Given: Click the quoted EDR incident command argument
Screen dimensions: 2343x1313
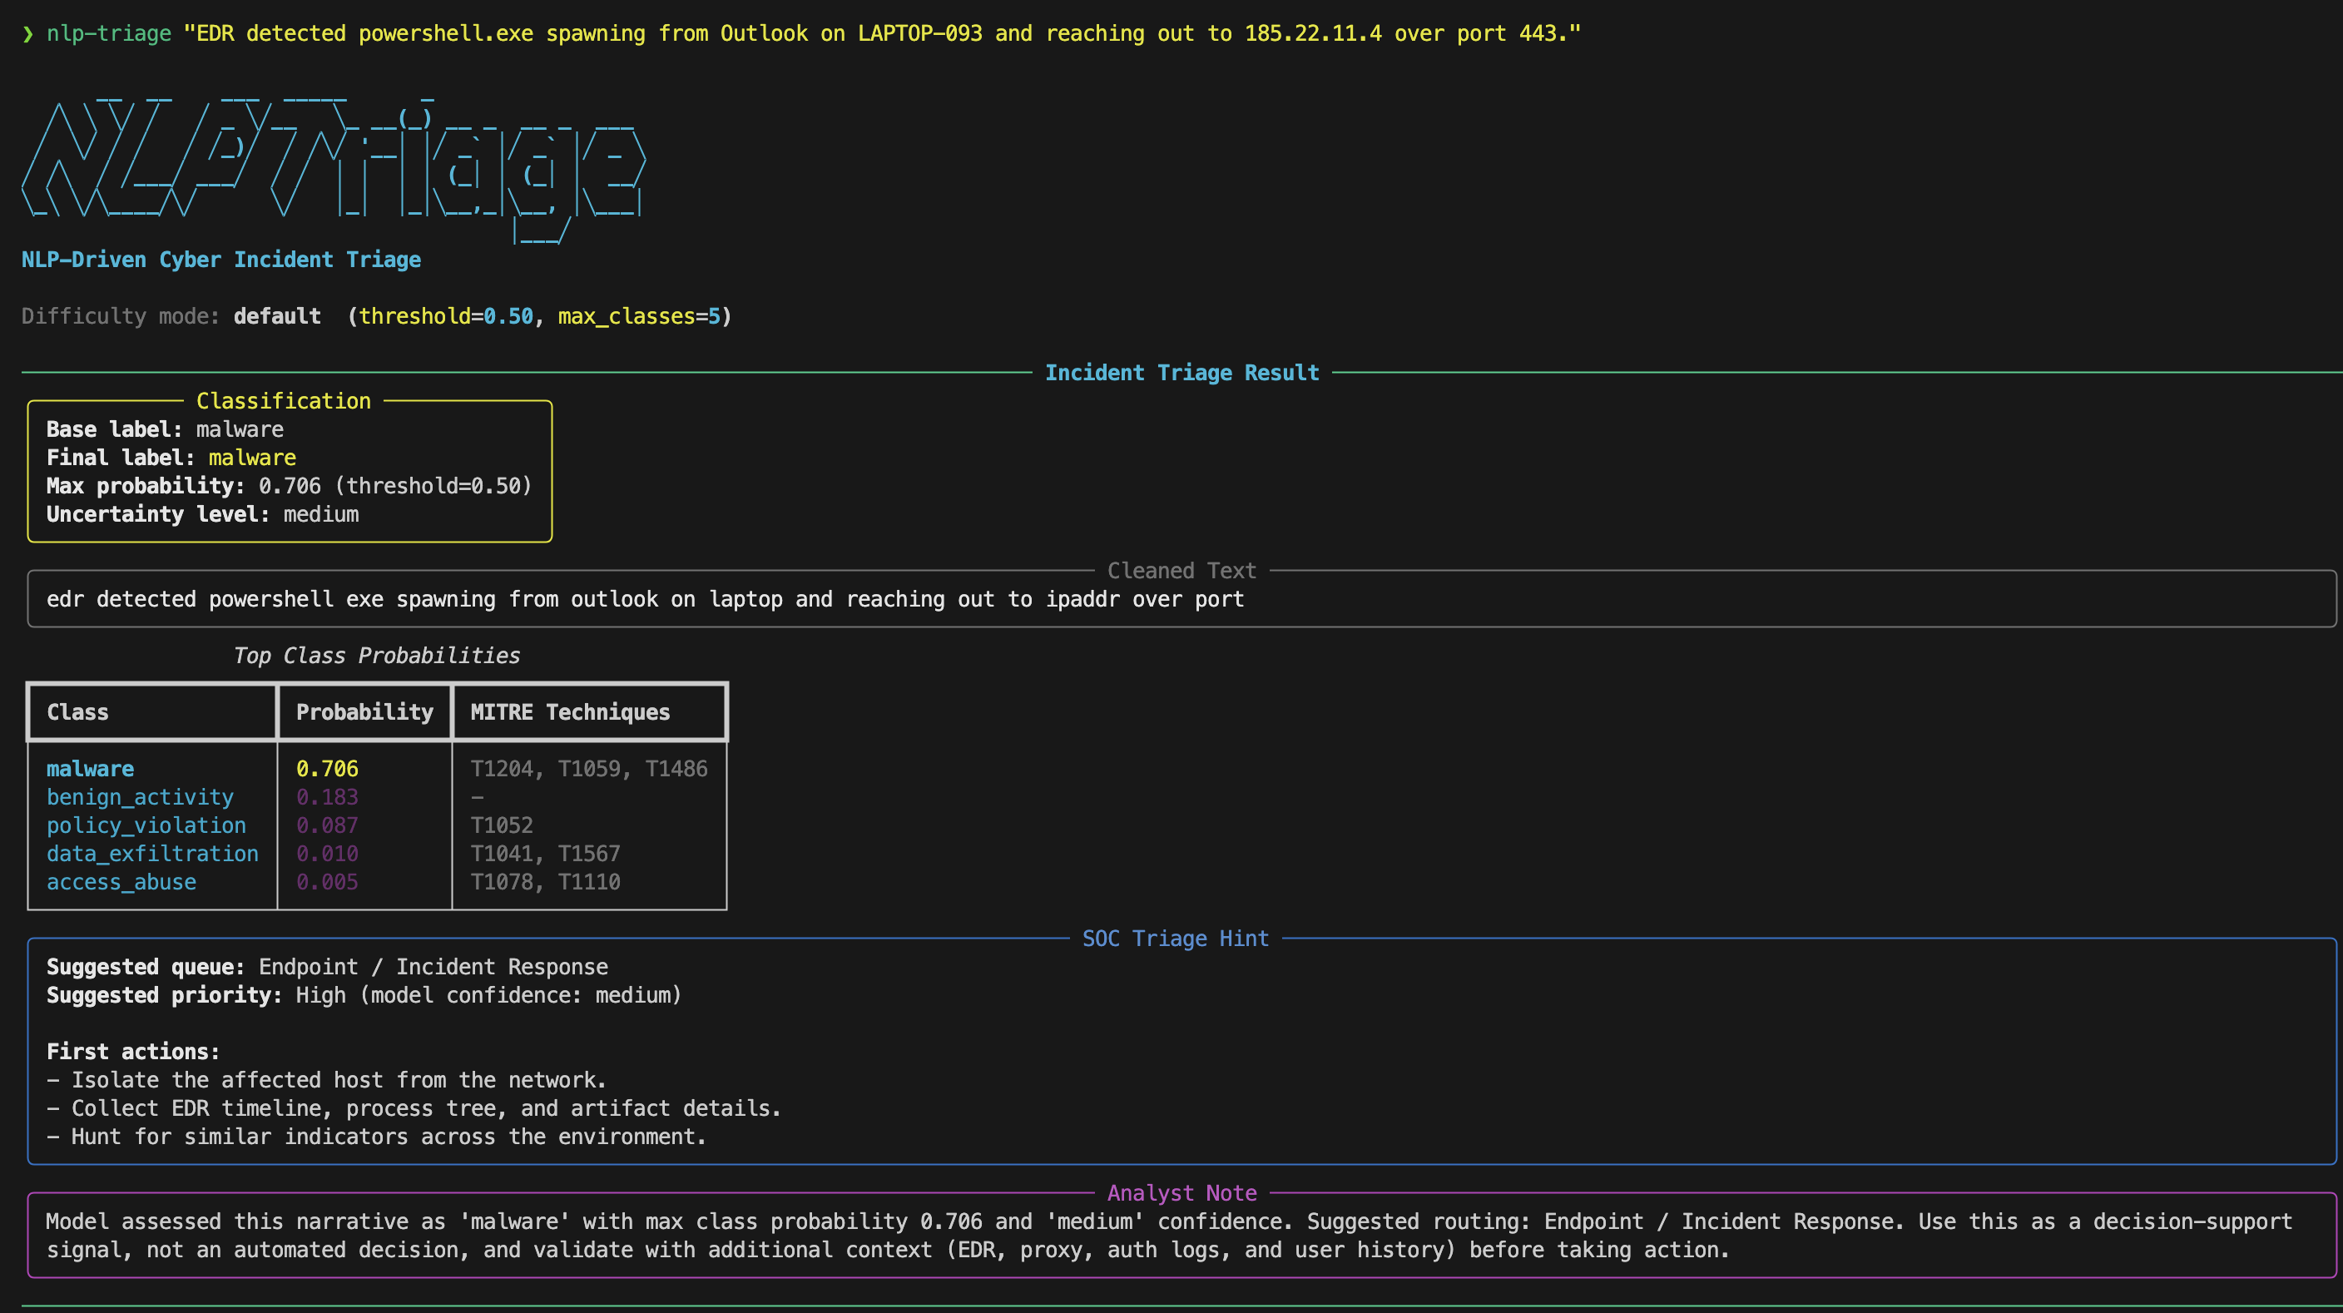Looking at the screenshot, I should [x=881, y=33].
